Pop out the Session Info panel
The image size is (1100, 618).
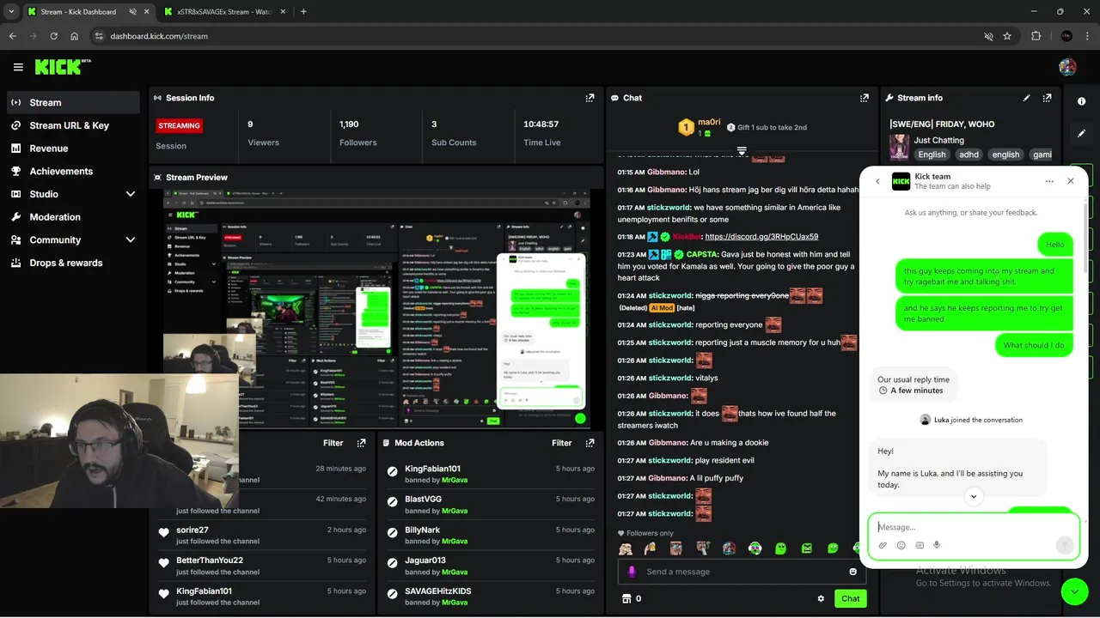coord(590,98)
